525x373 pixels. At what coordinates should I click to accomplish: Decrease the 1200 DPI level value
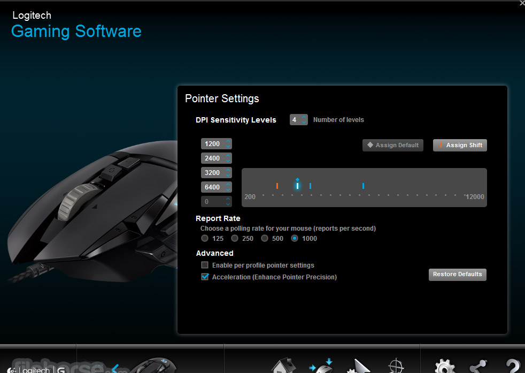[228, 147]
